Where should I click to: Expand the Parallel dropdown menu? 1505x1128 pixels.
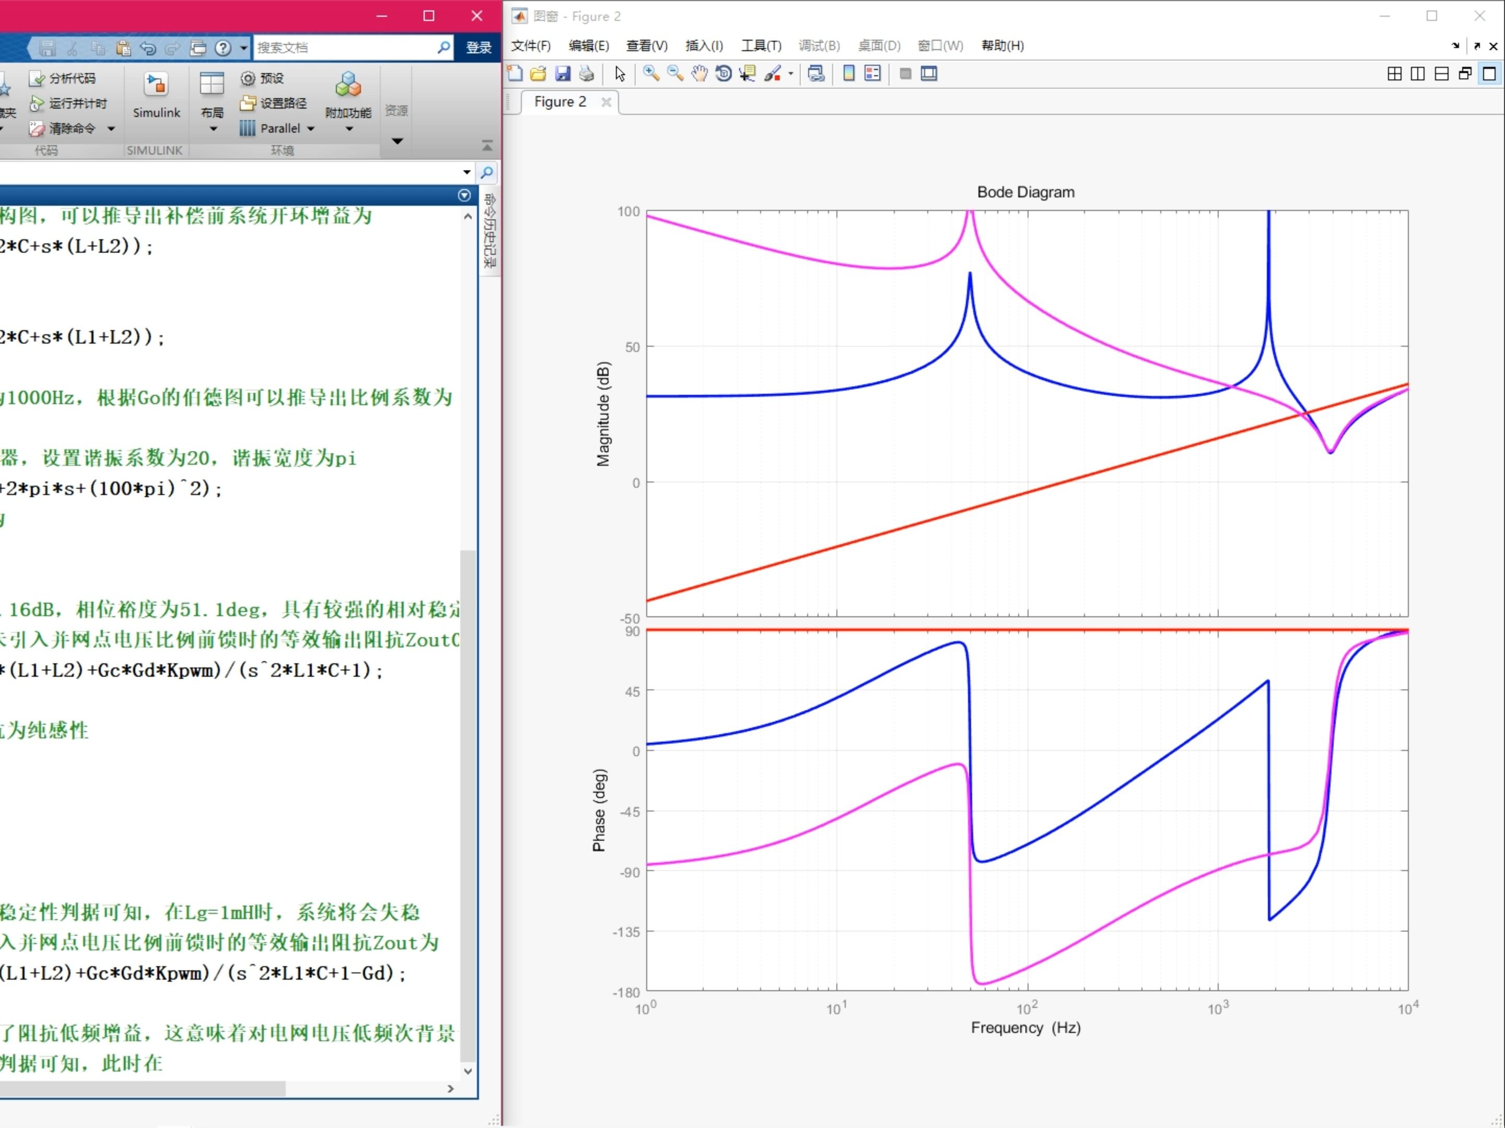pos(311,128)
